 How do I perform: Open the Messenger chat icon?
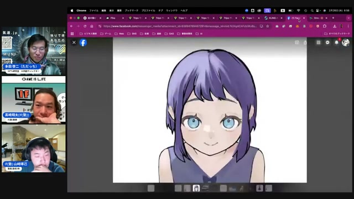[327, 43]
